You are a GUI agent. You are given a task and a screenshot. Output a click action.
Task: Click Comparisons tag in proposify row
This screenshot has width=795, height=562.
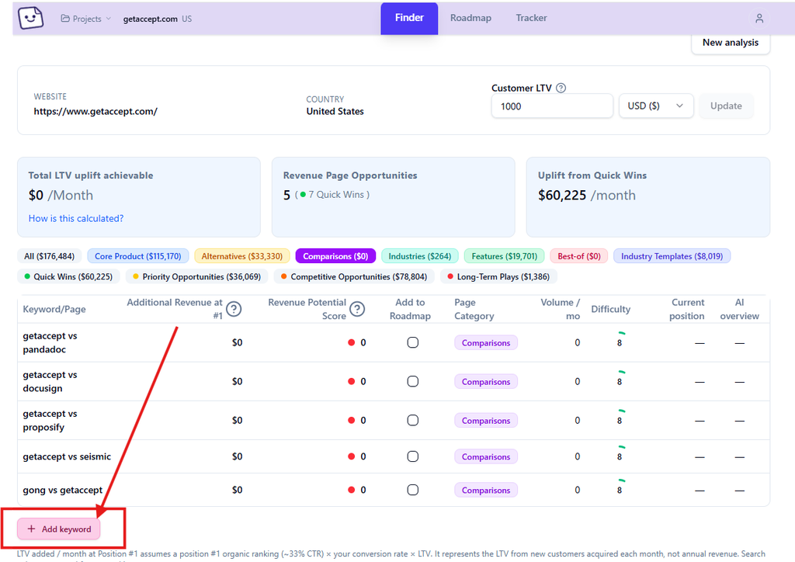tap(486, 421)
